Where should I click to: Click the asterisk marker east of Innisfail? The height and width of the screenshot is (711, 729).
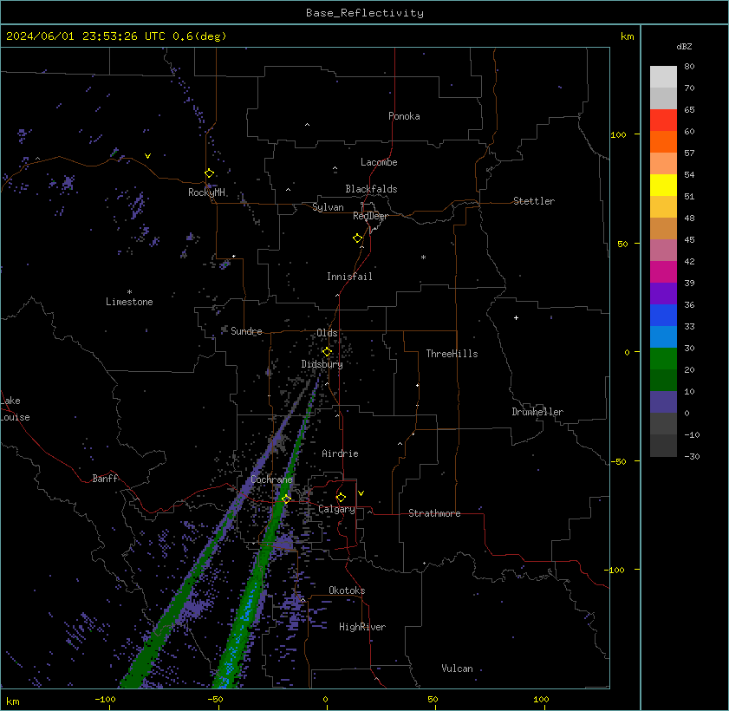point(424,258)
